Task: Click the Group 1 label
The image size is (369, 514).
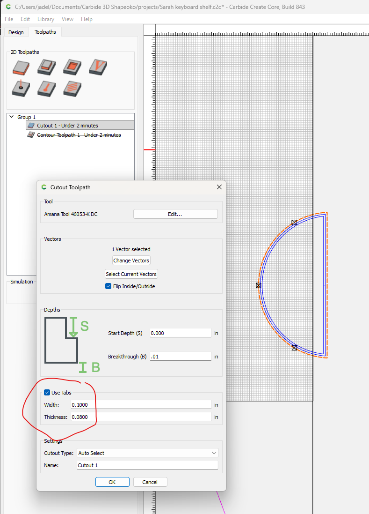Action: click(27, 117)
